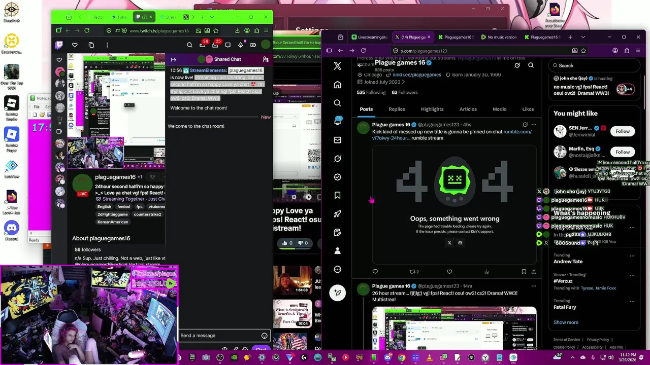Expand Joined July 2023 chevron
The image size is (650, 365).
coord(403,82)
